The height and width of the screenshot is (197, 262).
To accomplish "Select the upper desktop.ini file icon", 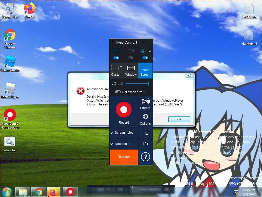I will [x=249, y=11].
